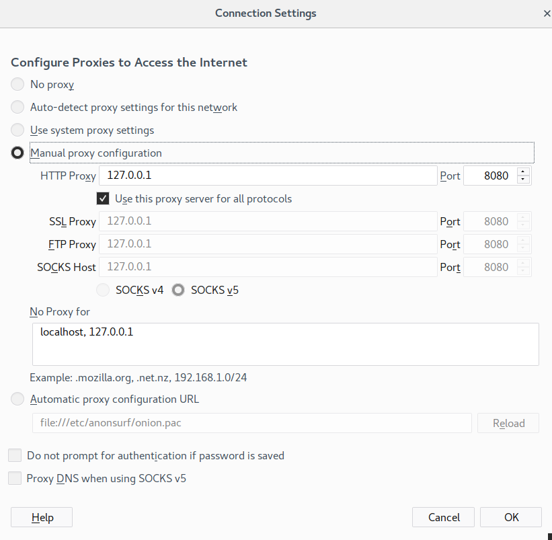Increase HTTP Proxy port with up arrow
The height and width of the screenshot is (540, 552).
point(523,172)
